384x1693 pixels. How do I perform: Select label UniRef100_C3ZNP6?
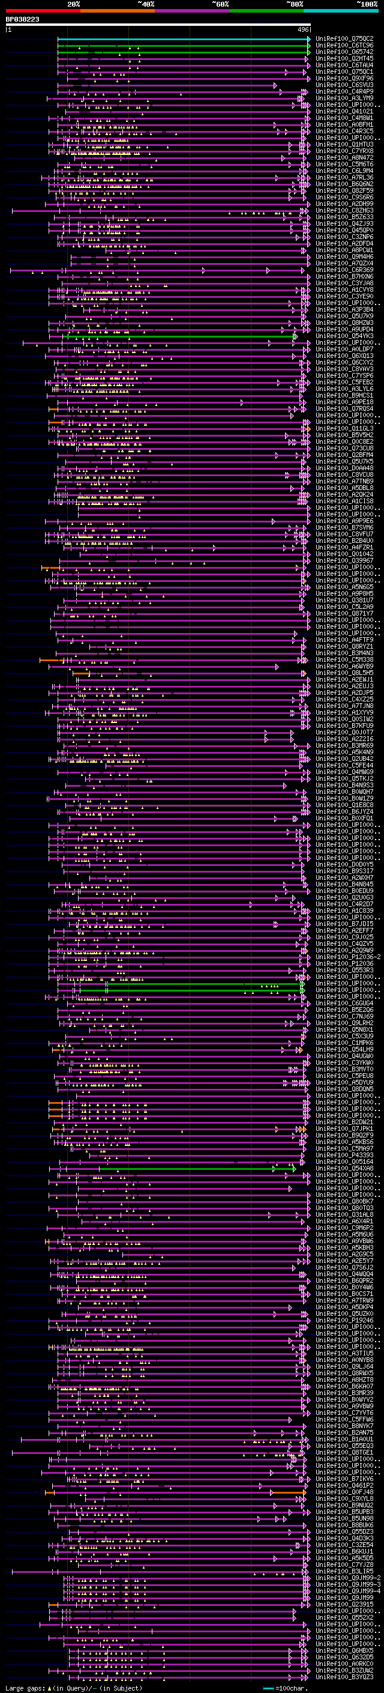pyautogui.click(x=344, y=237)
